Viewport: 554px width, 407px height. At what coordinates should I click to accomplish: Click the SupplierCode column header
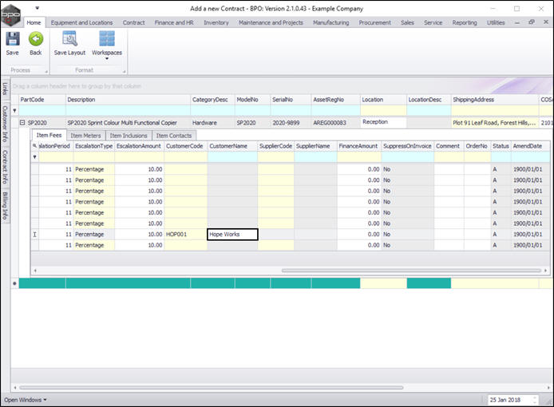tap(275, 146)
